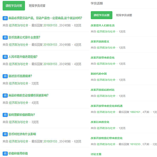Image resolution: width=157 pixels, height=157 pixels.
Task: Click 经济政治与社会 under 改革开放的意义
Action: tap(106, 48)
